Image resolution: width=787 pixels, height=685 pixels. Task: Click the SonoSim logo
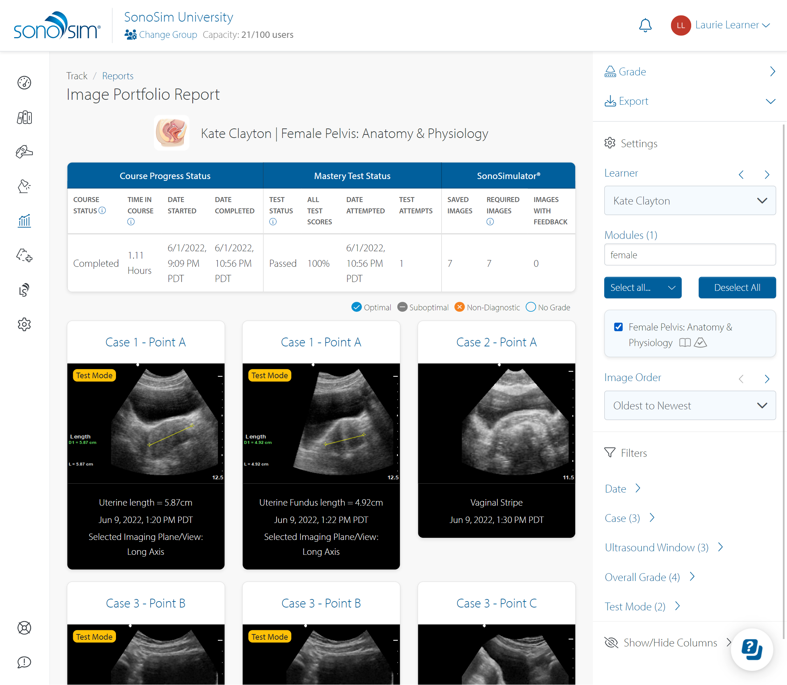pos(57,25)
